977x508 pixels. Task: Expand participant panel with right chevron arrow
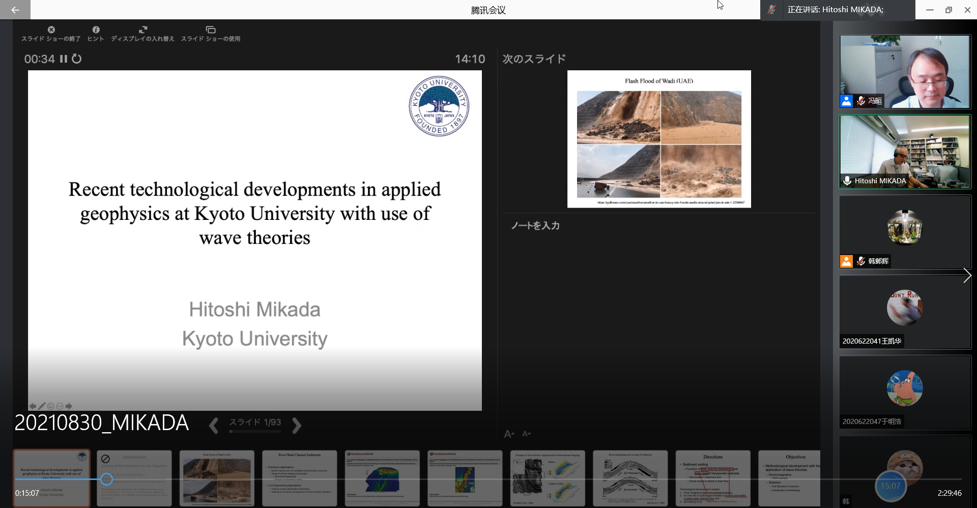tap(967, 275)
